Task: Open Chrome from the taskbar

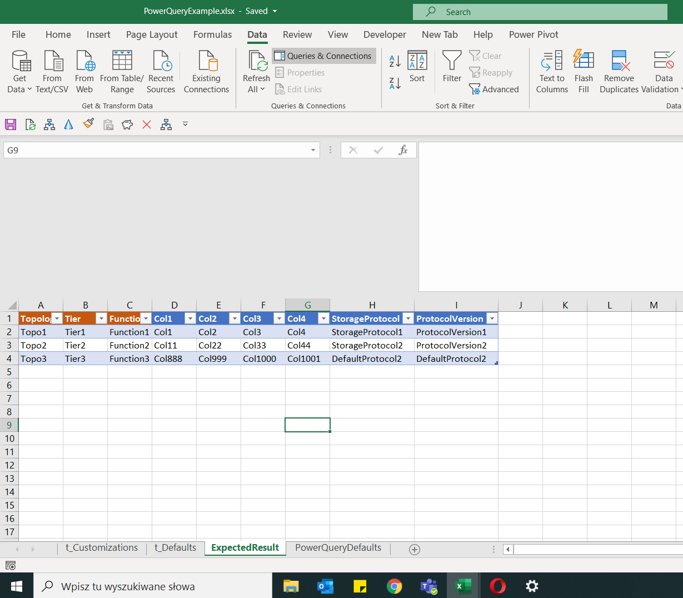Action: pyautogui.click(x=394, y=586)
